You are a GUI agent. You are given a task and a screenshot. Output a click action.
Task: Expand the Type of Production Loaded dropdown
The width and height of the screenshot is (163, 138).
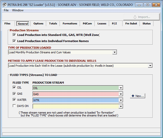pos(115,52)
